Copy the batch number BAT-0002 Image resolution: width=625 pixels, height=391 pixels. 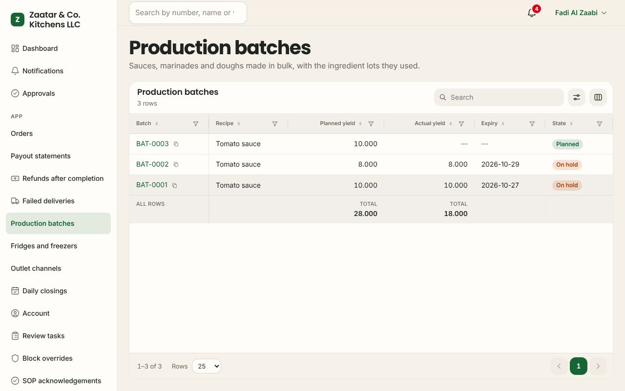[176, 165]
